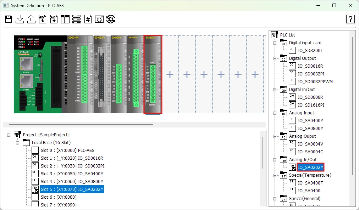Select the SD0016R module in the rack
359x210 pixels.
click(80, 74)
